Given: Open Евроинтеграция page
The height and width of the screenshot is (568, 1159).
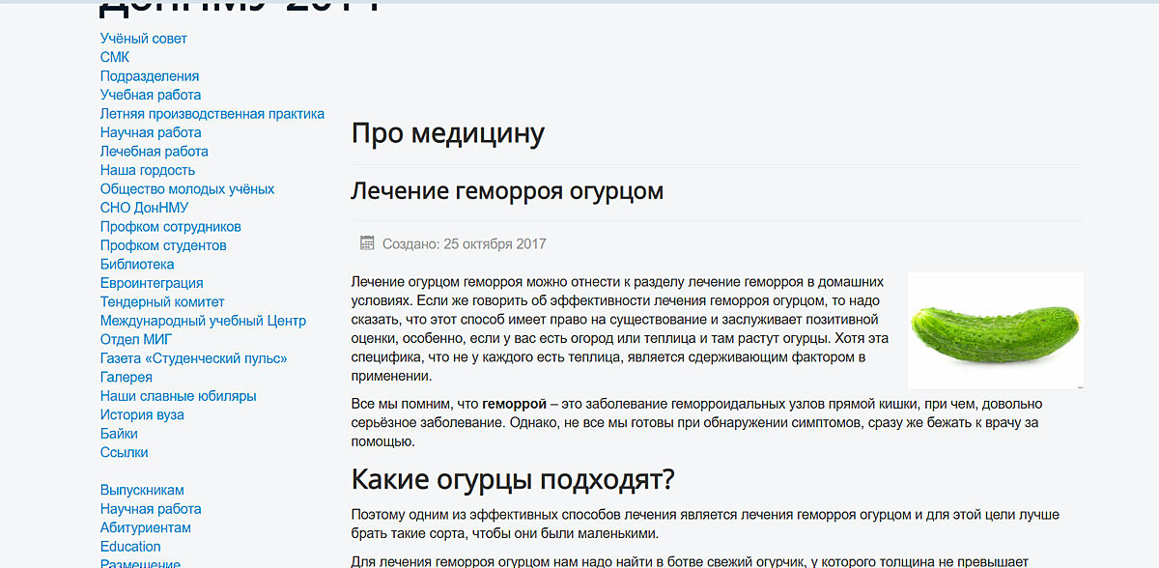Looking at the screenshot, I should pos(152,283).
